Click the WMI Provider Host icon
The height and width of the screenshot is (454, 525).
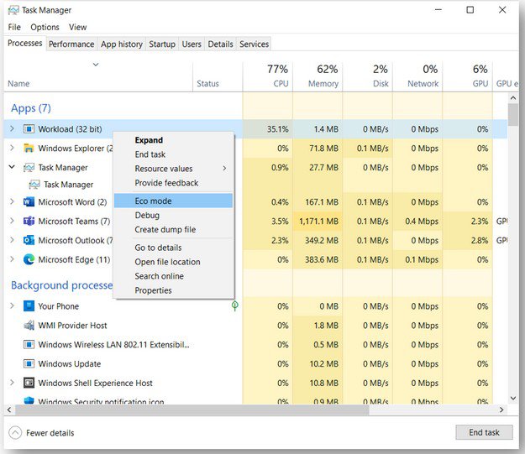pos(29,326)
